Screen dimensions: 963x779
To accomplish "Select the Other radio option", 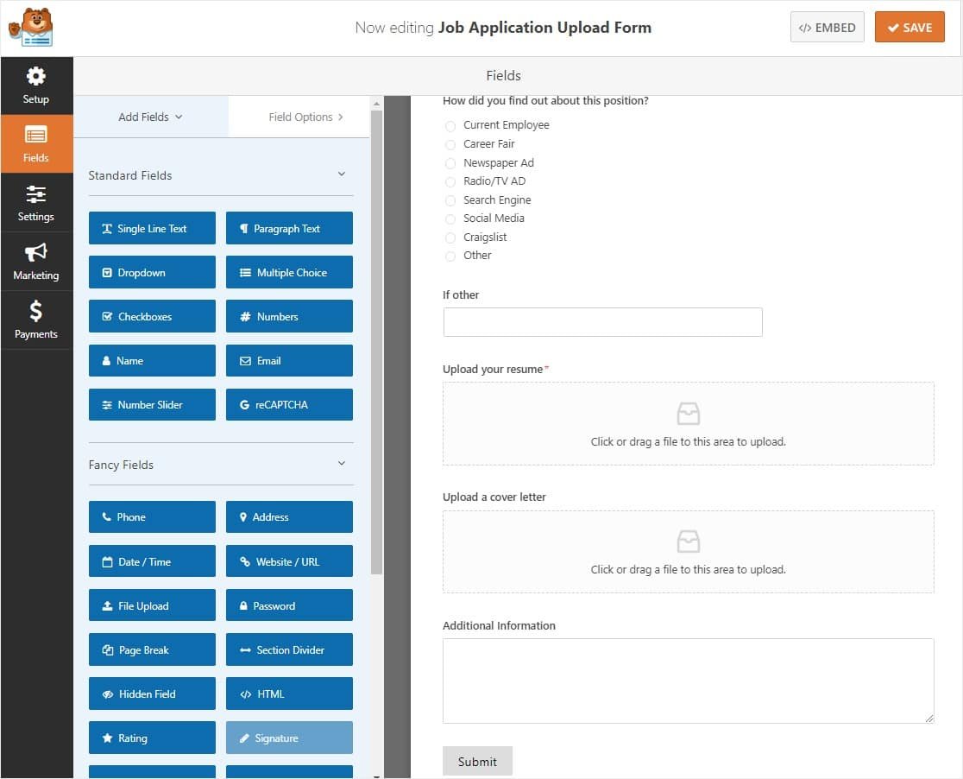I will (x=450, y=256).
